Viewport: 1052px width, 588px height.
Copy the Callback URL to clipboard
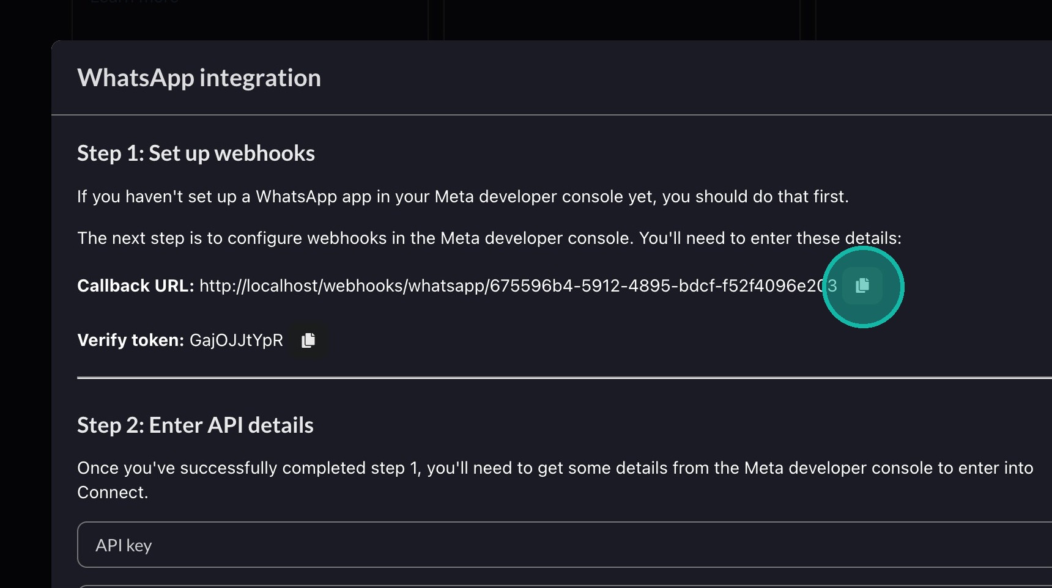[x=862, y=285]
